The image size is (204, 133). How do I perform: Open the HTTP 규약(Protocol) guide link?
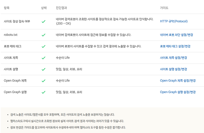pos(174,21)
